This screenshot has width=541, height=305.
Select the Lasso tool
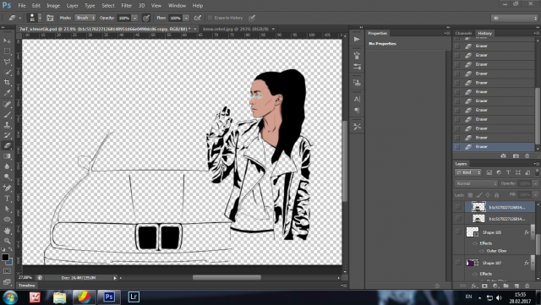(8, 62)
